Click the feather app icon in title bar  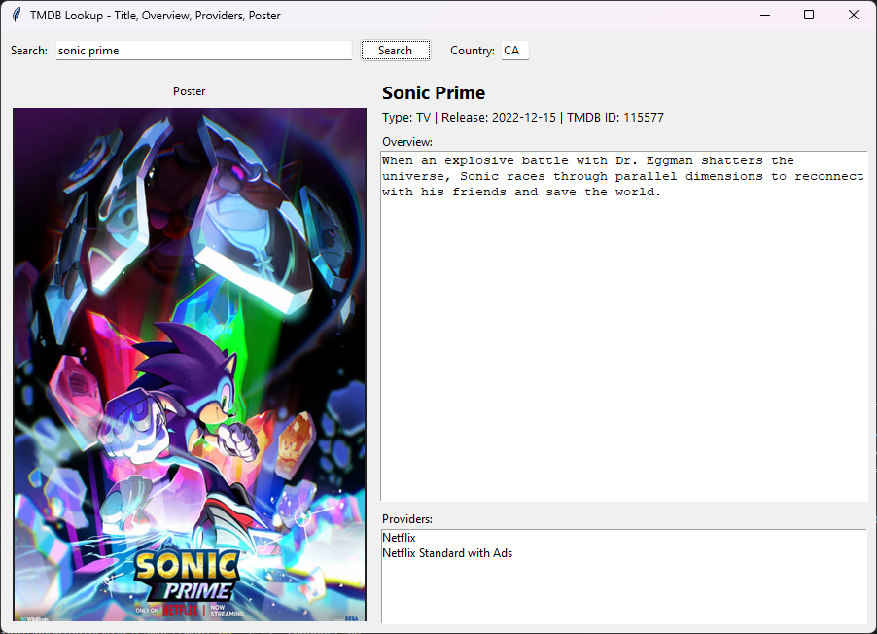pos(16,15)
